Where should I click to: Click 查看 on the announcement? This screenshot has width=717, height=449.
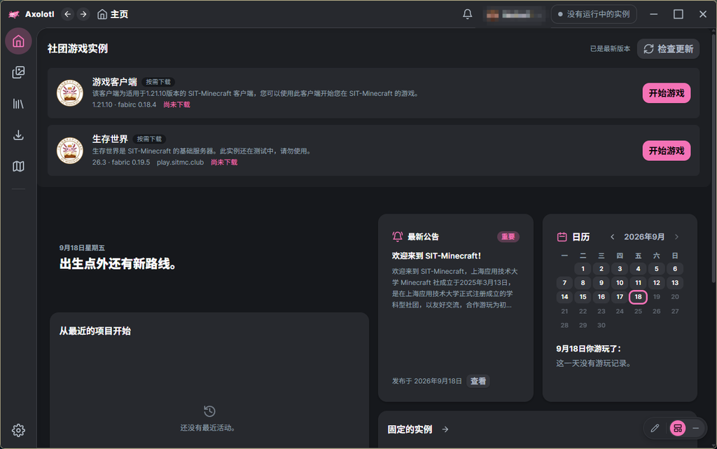click(478, 381)
